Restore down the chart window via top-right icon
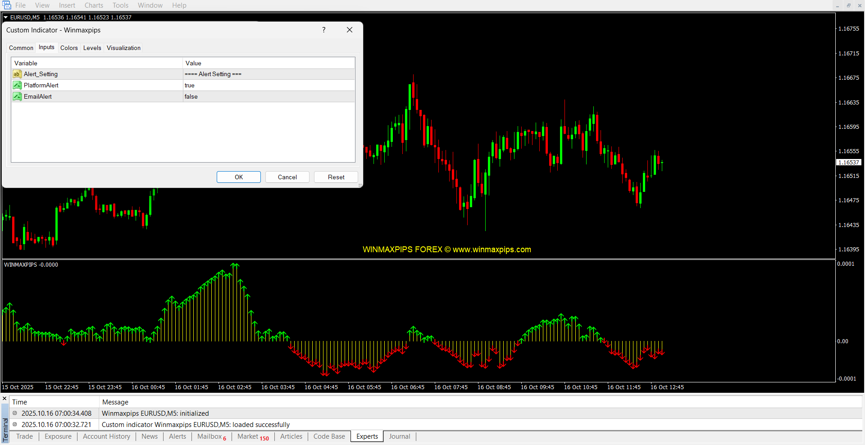This screenshot has height=445, width=865. 848,5
